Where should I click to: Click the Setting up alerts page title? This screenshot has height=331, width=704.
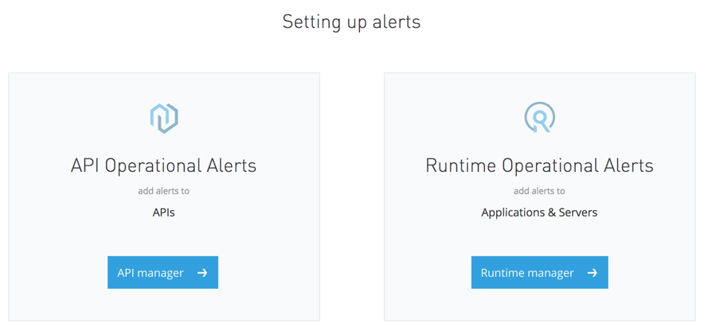pyautogui.click(x=351, y=22)
